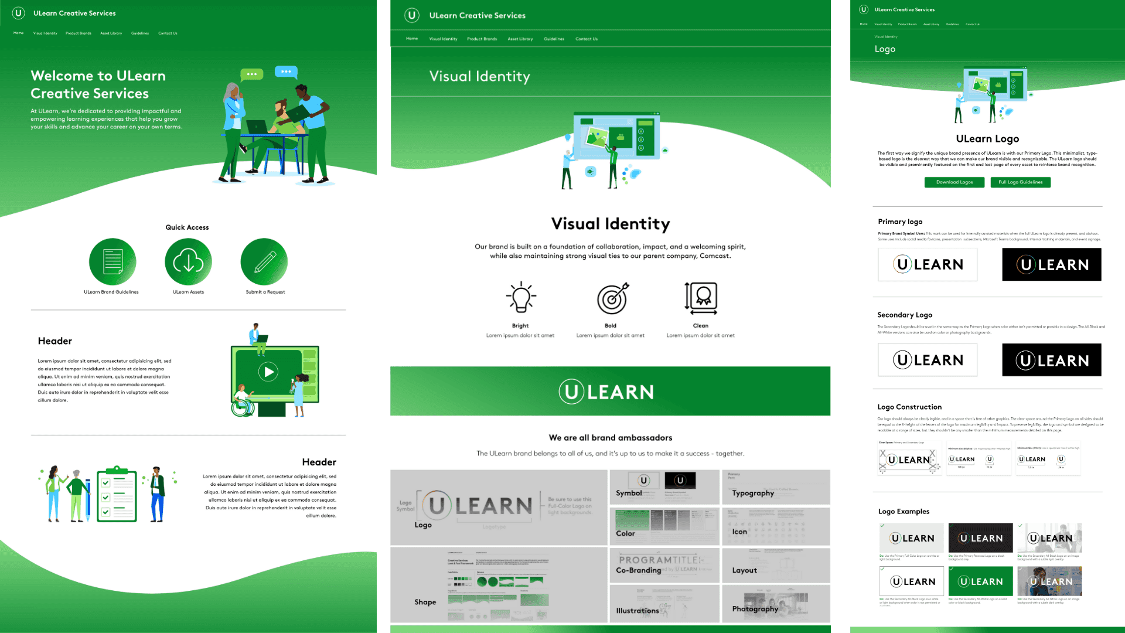This screenshot has width=1125, height=633.
Task: Click Download Logos button on Logo page
Action: click(x=953, y=182)
